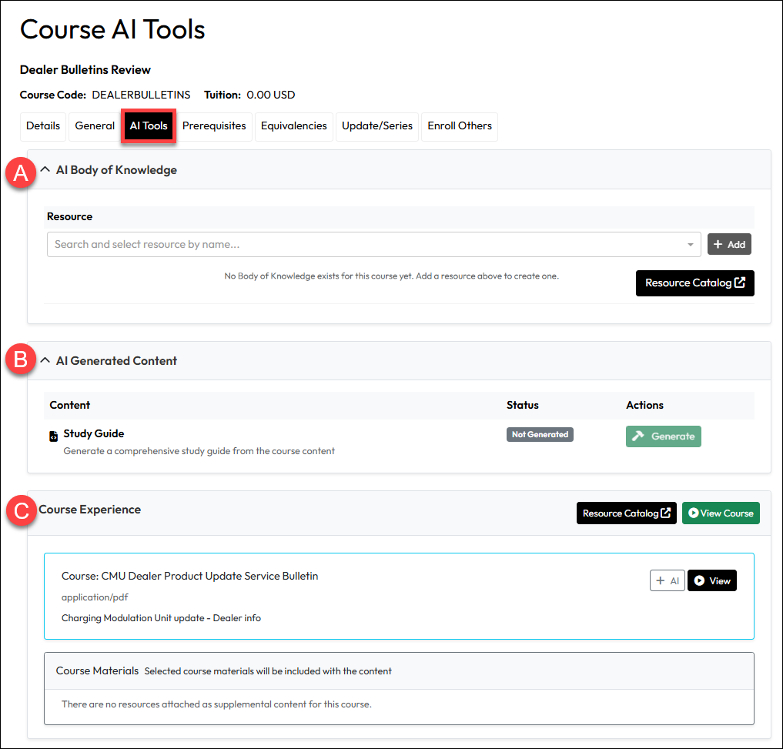Go to the Equivalencies tab

[x=293, y=126]
